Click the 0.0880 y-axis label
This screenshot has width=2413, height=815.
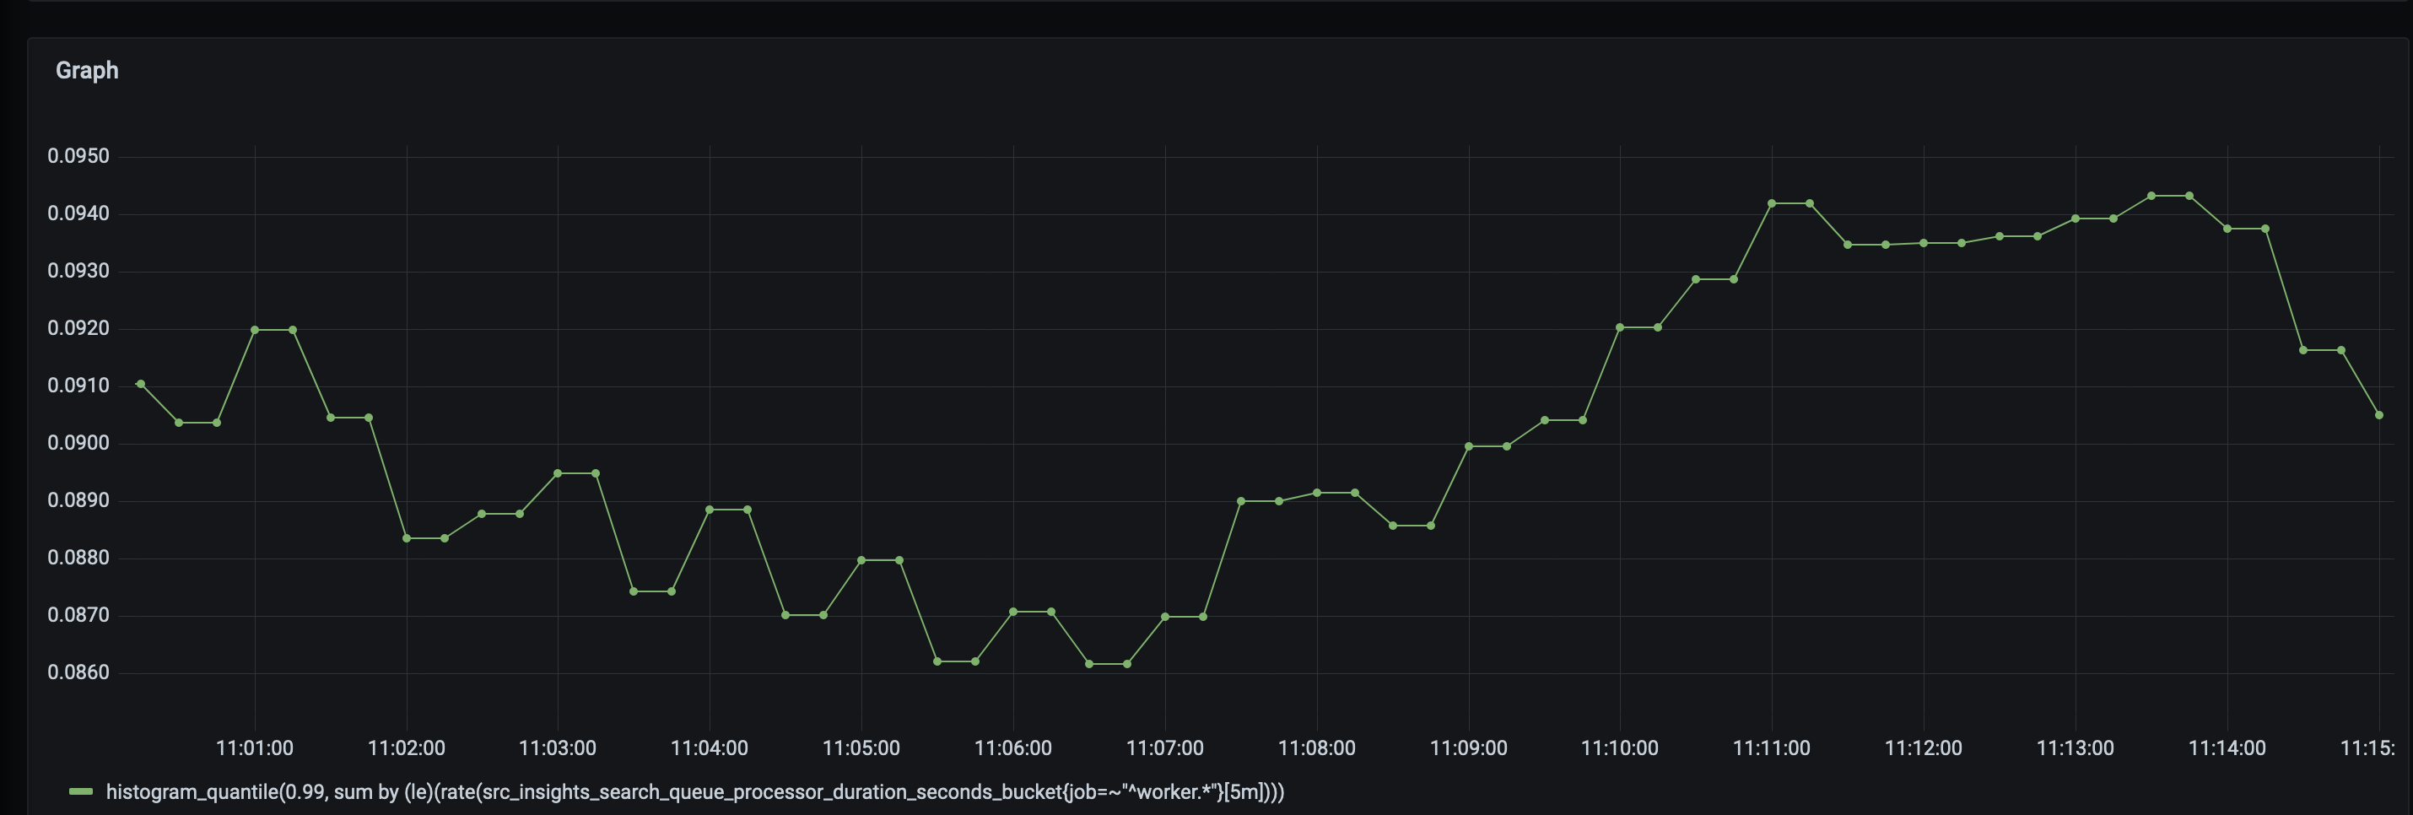click(x=78, y=558)
